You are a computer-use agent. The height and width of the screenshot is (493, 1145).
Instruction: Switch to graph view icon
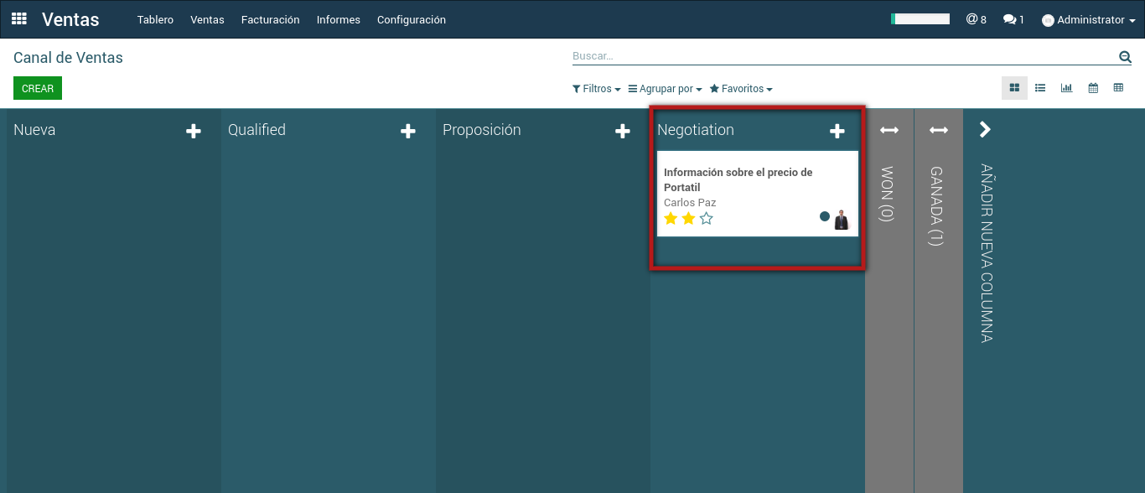[1066, 88]
